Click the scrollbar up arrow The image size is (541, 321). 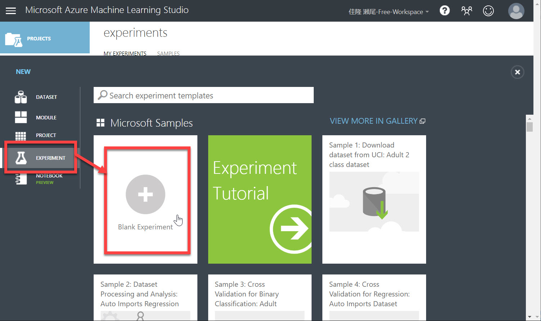(529, 118)
